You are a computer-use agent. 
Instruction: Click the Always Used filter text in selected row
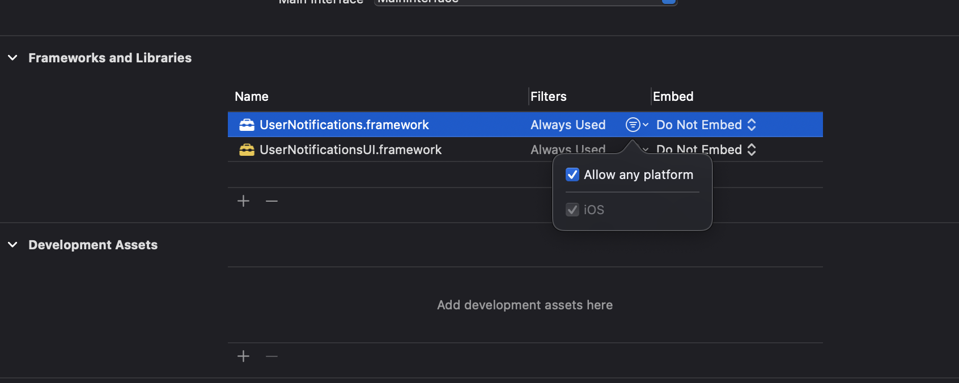pos(568,125)
